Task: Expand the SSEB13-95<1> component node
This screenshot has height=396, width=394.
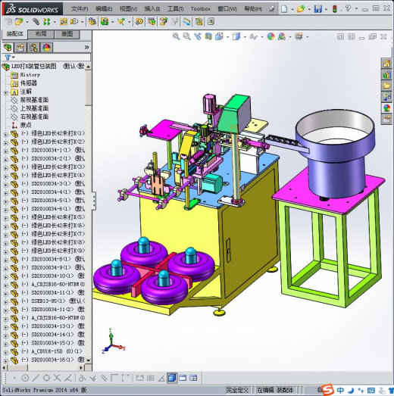Action: [x=6, y=302]
